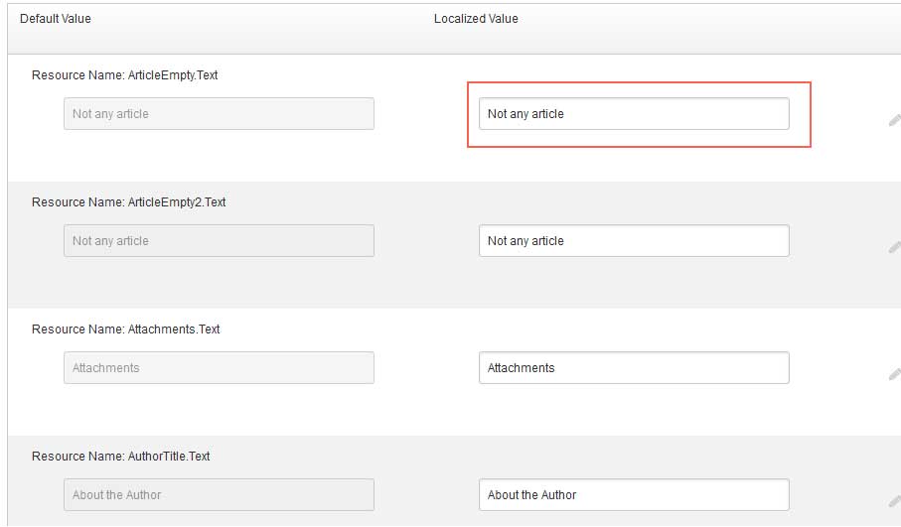This screenshot has height=527, width=901.
Task: Click the pencil edit icon for Attachments.Text
Action: tap(895, 374)
